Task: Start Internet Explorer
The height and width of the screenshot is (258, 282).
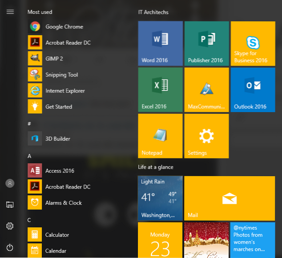Action: (x=64, y=91)
